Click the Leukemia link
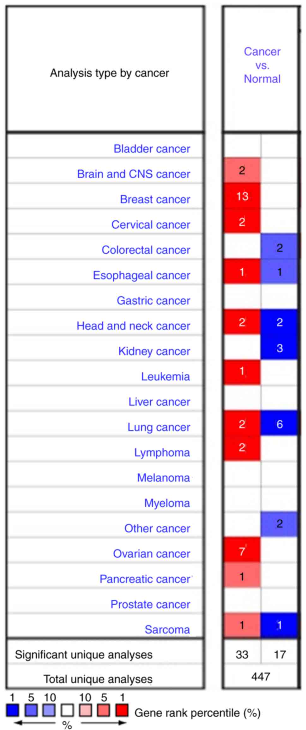The image size is (306, 730). pos(165,376)
